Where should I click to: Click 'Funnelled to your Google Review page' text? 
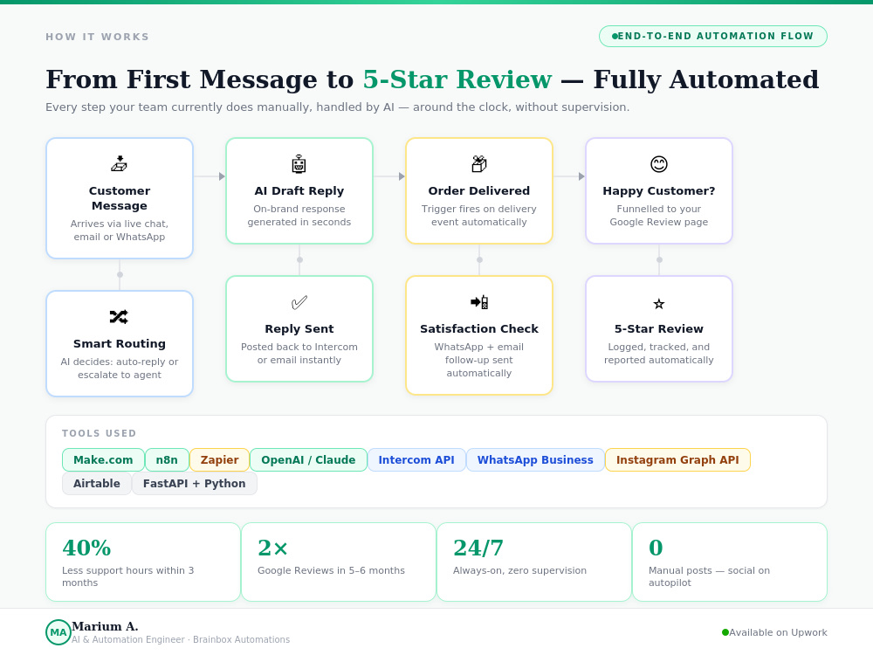tap(658, 216)
